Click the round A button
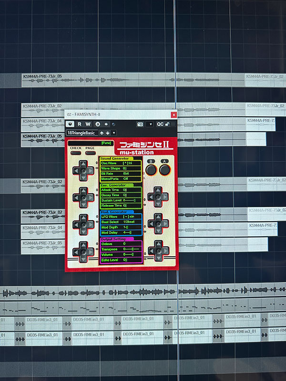The image size is (286, 381). point(164,170)
